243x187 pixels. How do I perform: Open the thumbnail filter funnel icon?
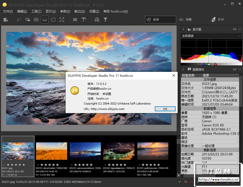point(105,19)
